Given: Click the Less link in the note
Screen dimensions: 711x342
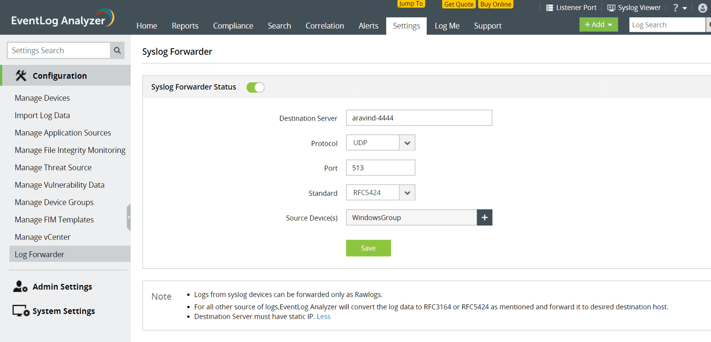Looking at the screenshot, I should (323, 316).
